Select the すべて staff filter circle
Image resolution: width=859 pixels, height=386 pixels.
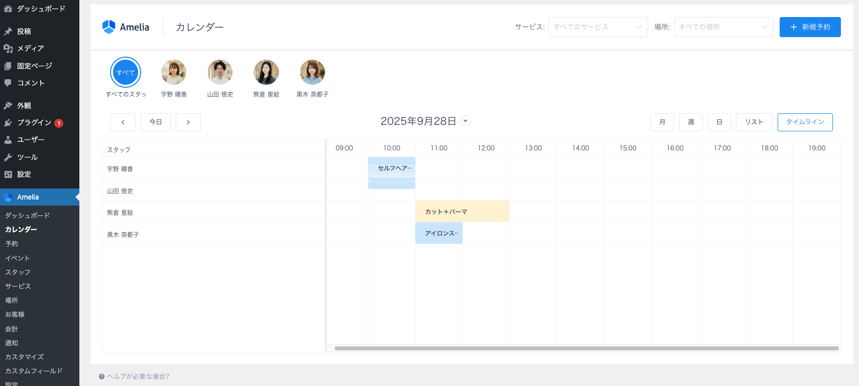[126, 73]
